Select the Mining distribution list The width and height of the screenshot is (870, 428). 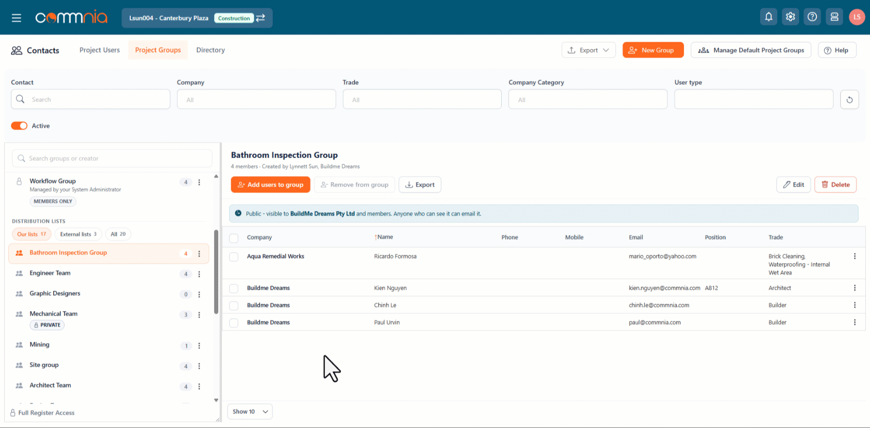click(x=109, y=345)
